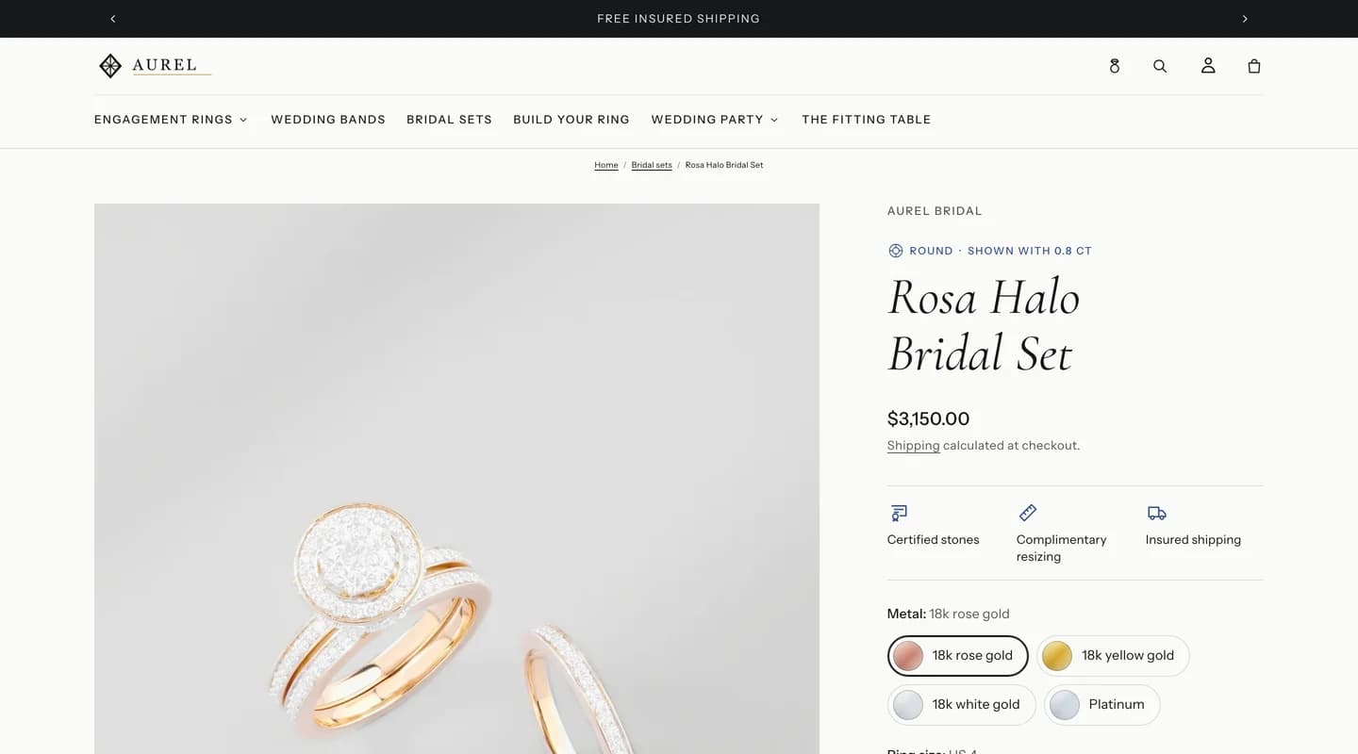The width and height of the screenshot is (1358, 754).
Task: Go to previous announcement with left arrow
Action: click(x=113, y=19)
